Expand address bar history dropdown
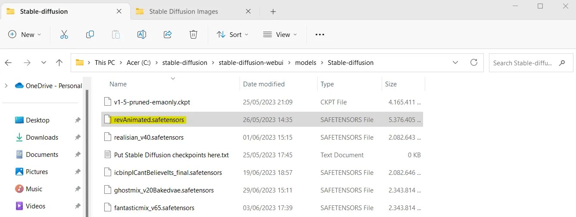This screenshot has width=576, height=217. click(455, 62)
